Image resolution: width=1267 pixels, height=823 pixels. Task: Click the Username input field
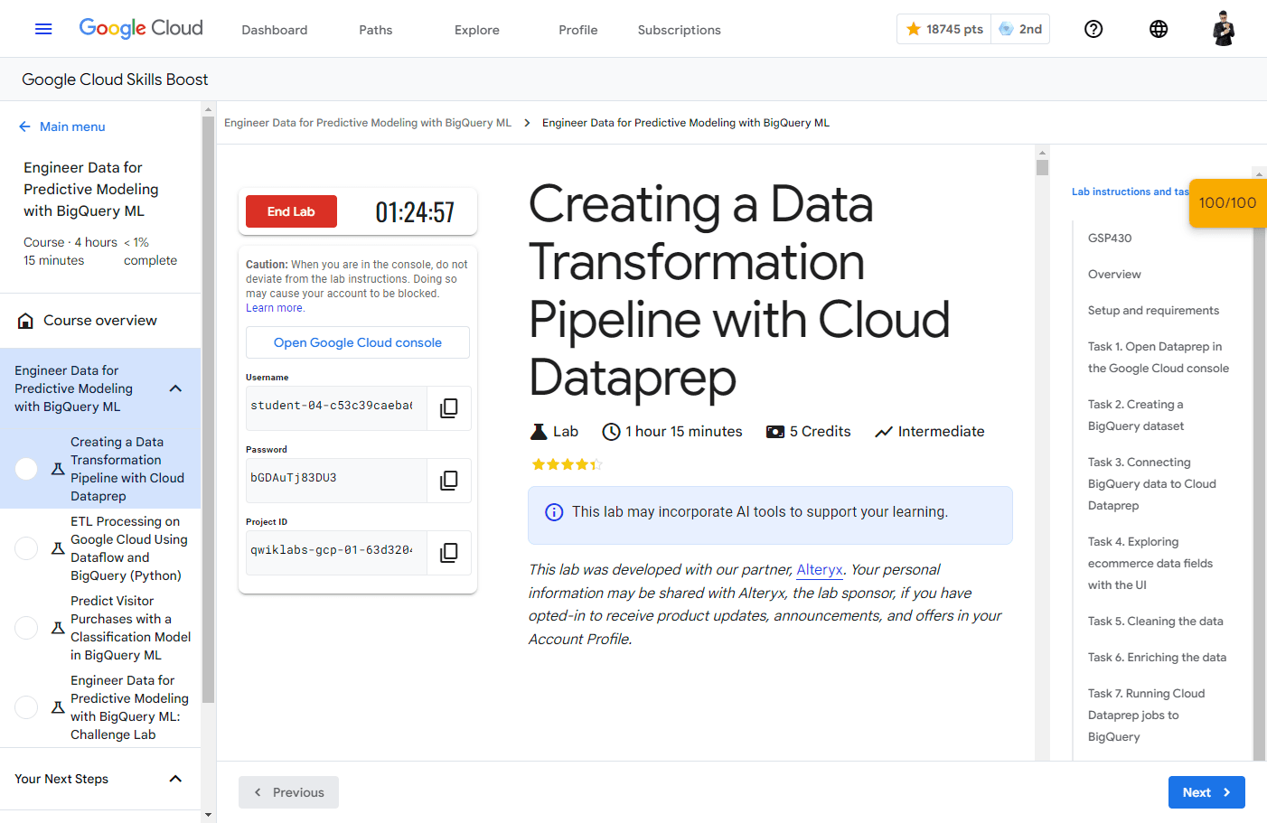(x=336, y=407)
